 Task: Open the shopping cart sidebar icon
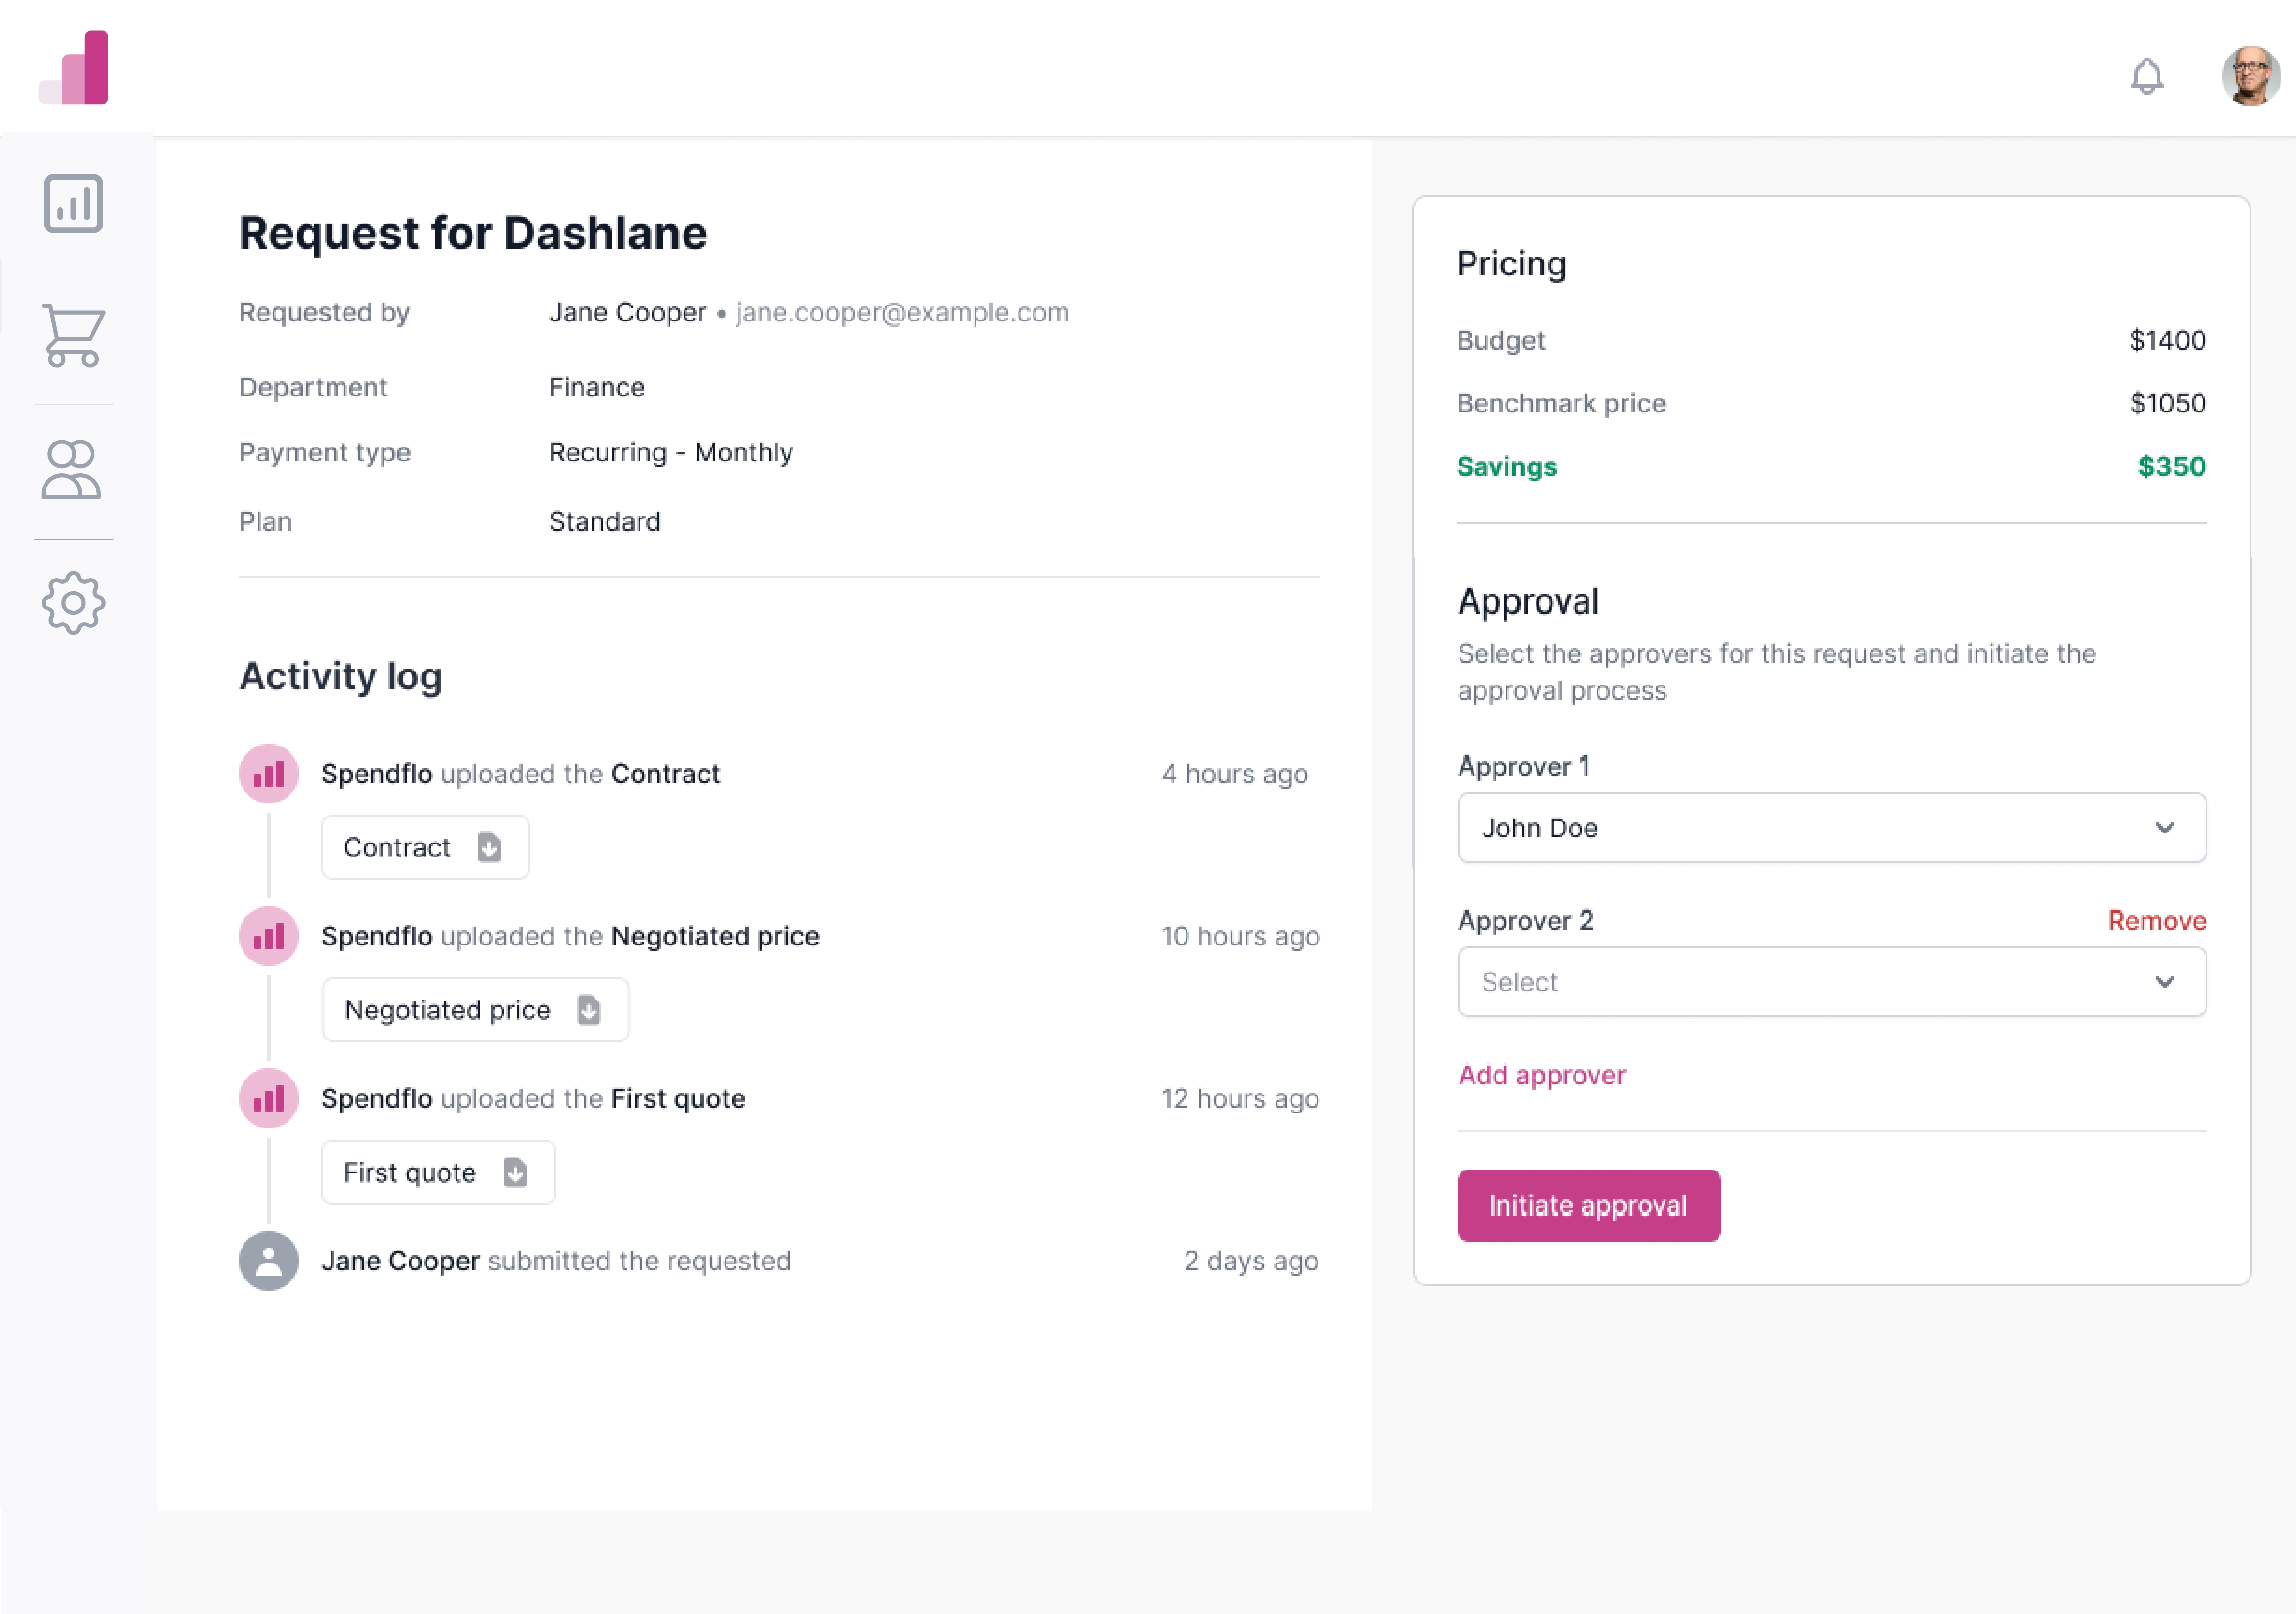pyautogui.click(x=73, y=336)
